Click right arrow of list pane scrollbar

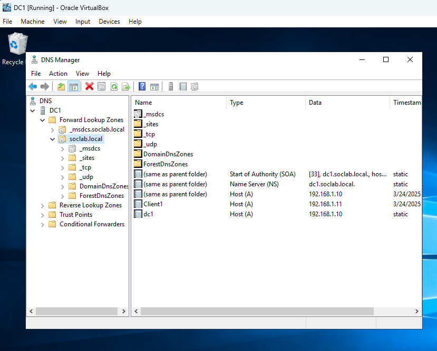point(416,311)
